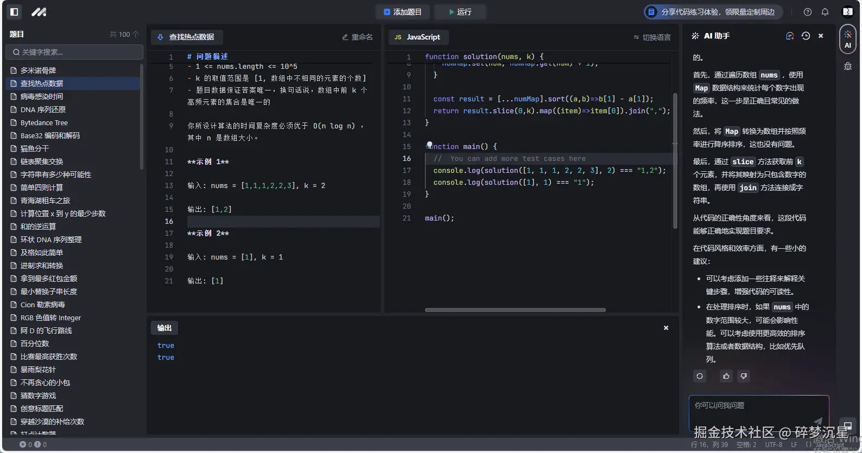Viewport: 862px width, 453px height.
Task: Open the RGB 色值转 Integer problem
Action: [x=73, y=318]
